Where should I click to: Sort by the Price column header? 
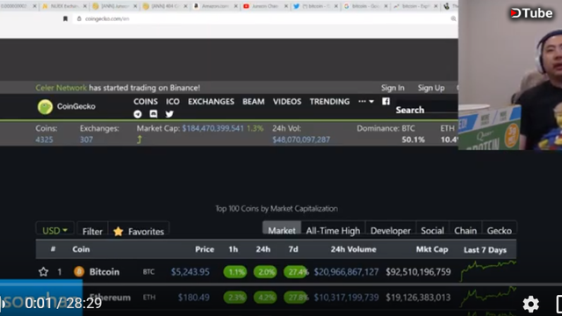pyautogui.click(x=205, y=249)
